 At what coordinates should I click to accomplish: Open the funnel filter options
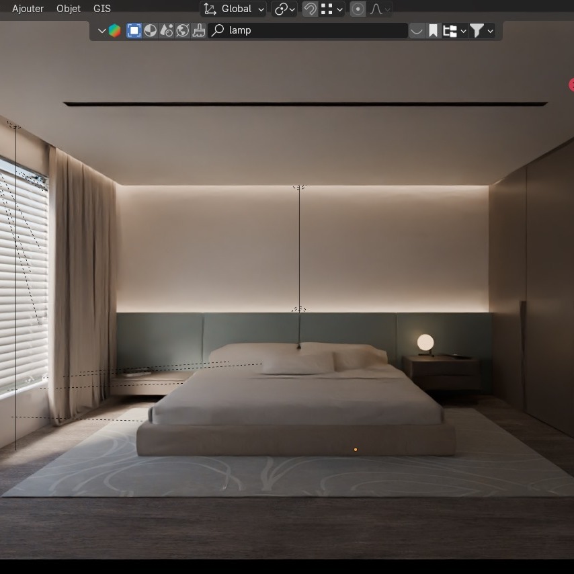click(x=481, y=30)
